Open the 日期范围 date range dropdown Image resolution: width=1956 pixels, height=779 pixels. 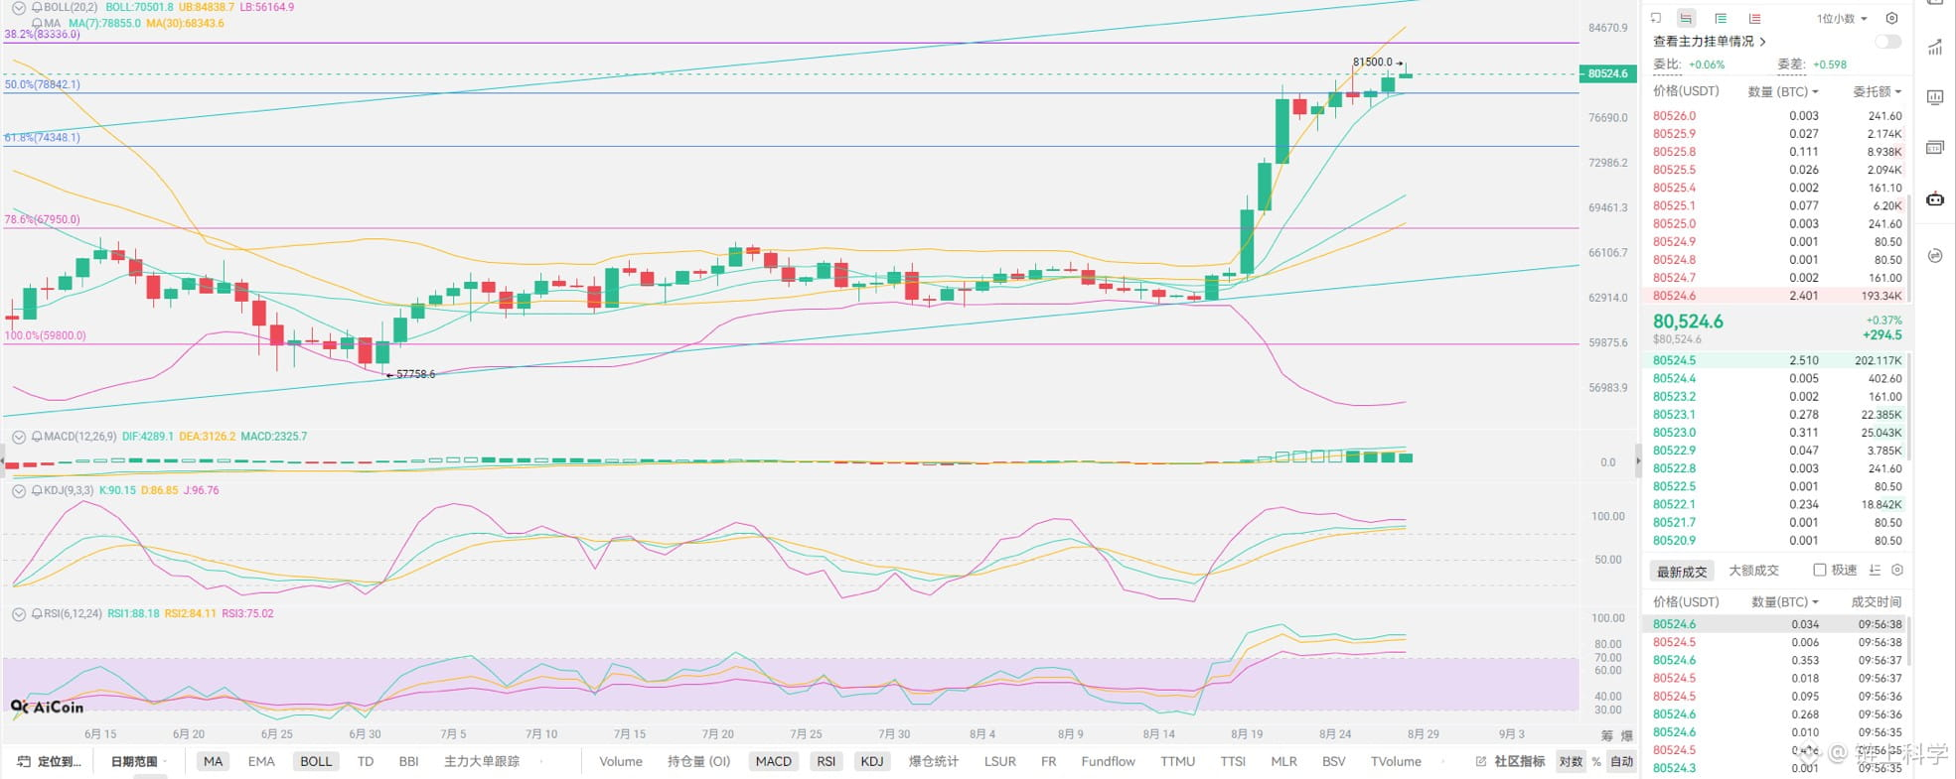click(139, 762)
